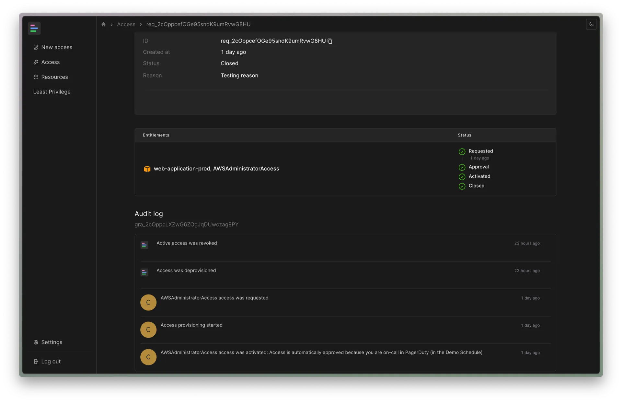
Task: Click the app logo in sidebar
Action: (34, 28)
